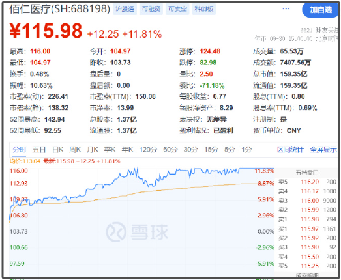
Task: Click the 52周最高 value 142.94
Action: pyautogui.click(x=55, y=119)
